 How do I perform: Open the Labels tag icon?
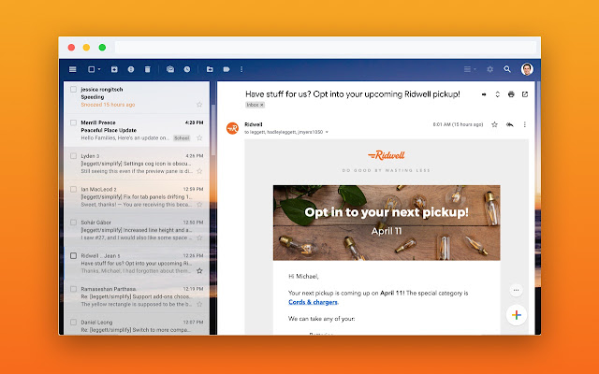coord(226,69)
